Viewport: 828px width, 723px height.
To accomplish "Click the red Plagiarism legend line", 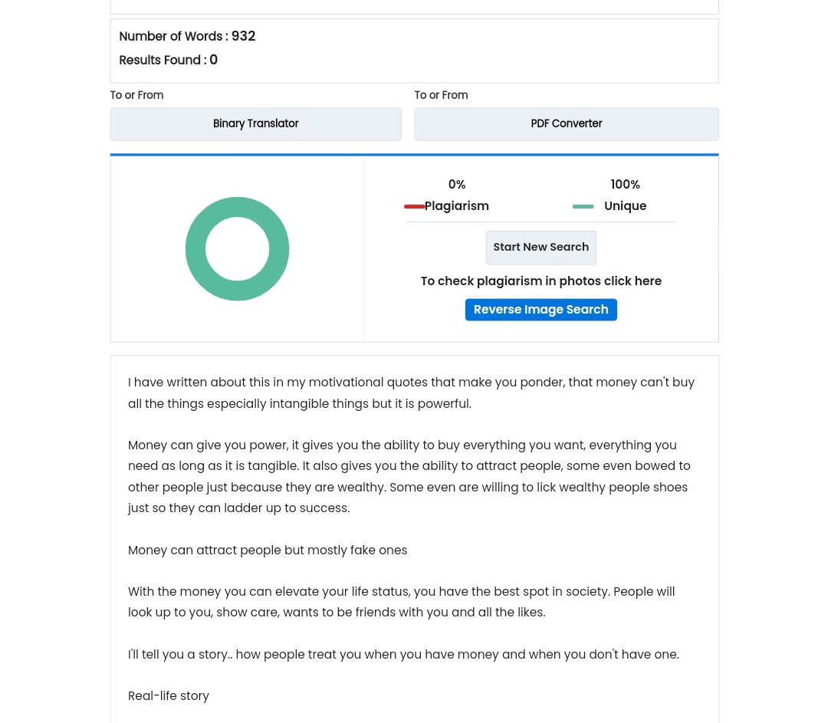I will (x=415, y=206).
